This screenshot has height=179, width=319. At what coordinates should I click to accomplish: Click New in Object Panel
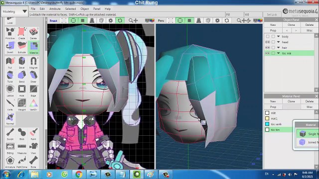273,25
